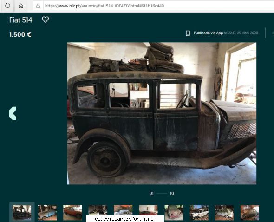This screenshot has width=274, height=222.
Task: Select first thumbnail of black Fiat
Action: tap(22, 213)
